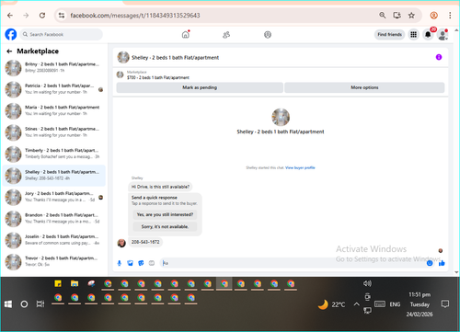Screen dimensions: 460x332
Task: Show hidden tray icons chevron
Action: 356,304
